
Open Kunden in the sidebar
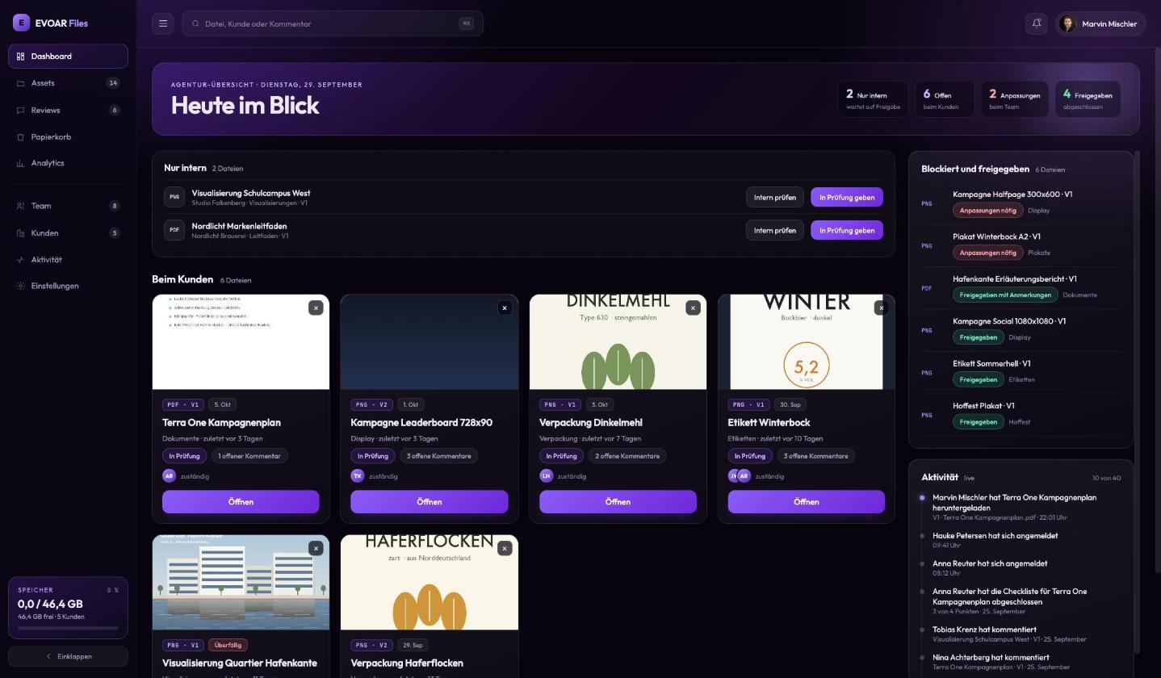pyautogui.click(x=69, y=233)
